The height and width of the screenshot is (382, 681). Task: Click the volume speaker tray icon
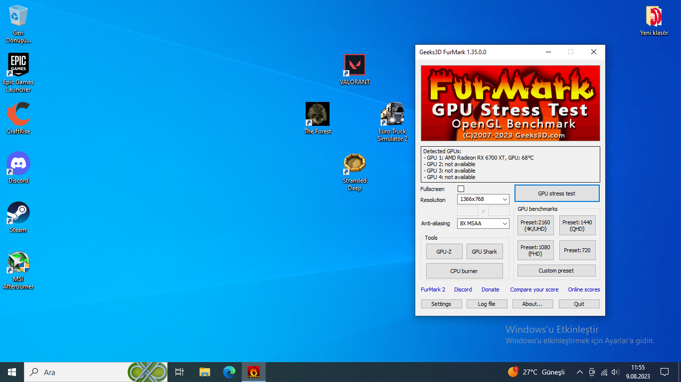pyautogui.click(x=616, y=372)
